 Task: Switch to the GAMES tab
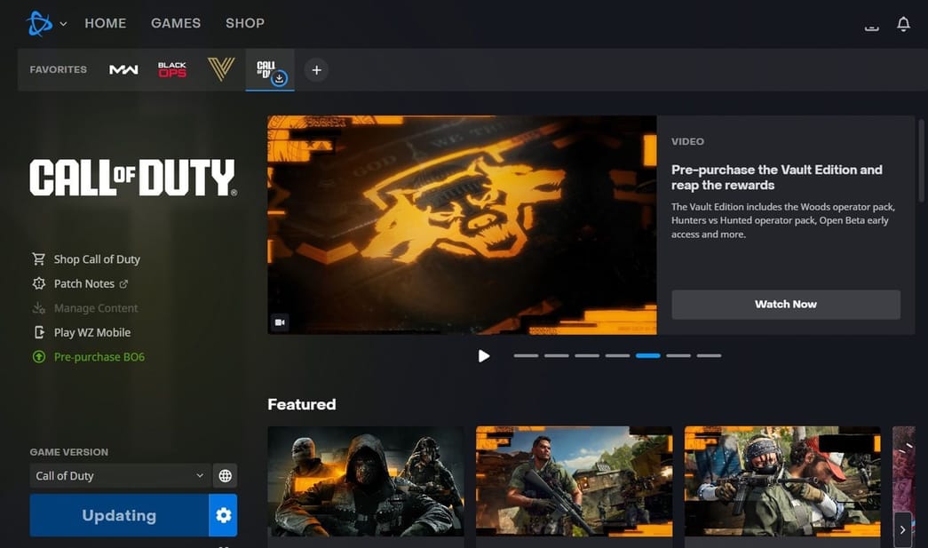point(175,23)
